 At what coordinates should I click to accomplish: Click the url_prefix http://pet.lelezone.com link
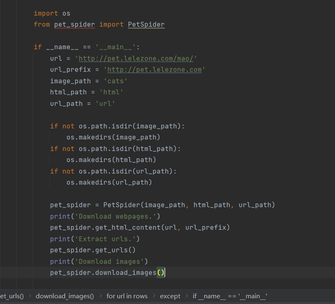(x=154, y=70)
